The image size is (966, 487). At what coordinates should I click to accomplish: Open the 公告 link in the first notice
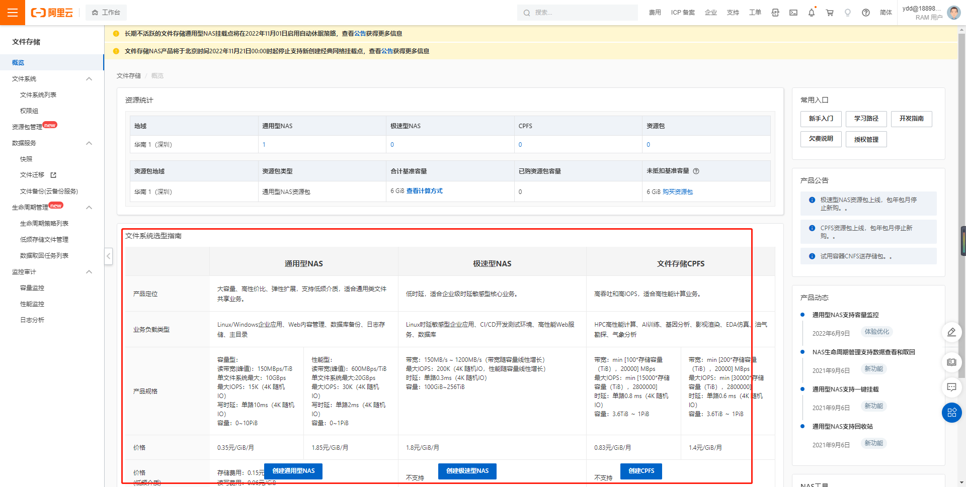tap(360, 34)
